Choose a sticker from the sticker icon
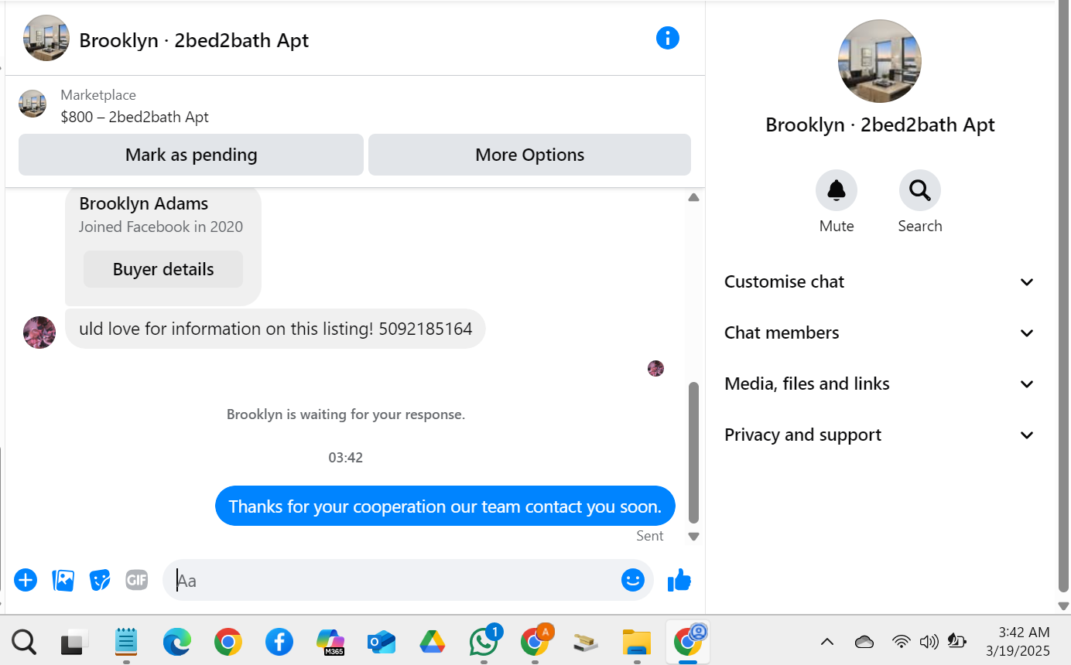 click(x=100, y=580)
